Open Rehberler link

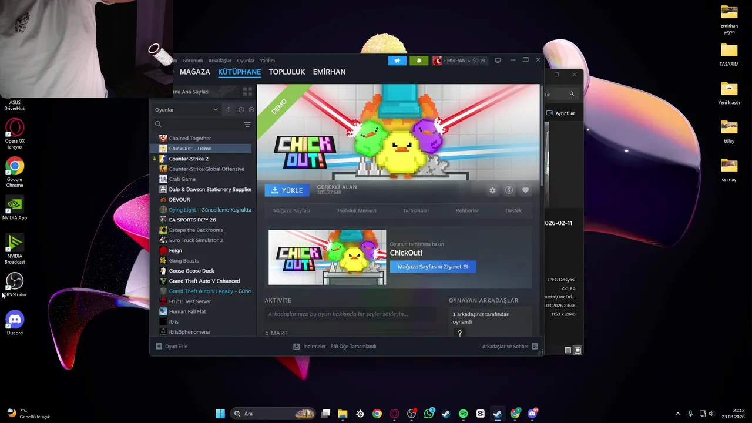point(467,210)
